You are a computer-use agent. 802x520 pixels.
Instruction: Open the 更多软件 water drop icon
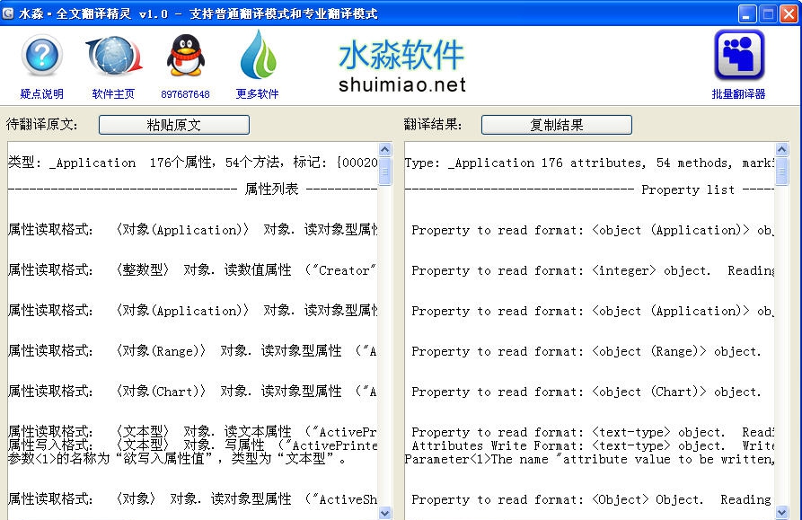tap(259, 54)
